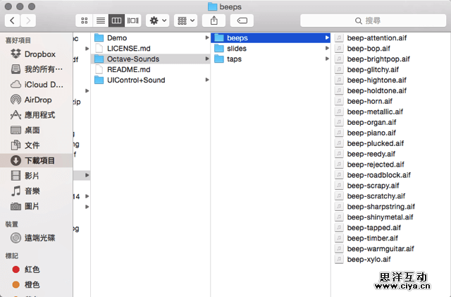This screenshot has width=451, height=297.
Task: Select the red 紅色 tag
Action: pyautogui.click(x=32, y=269)
